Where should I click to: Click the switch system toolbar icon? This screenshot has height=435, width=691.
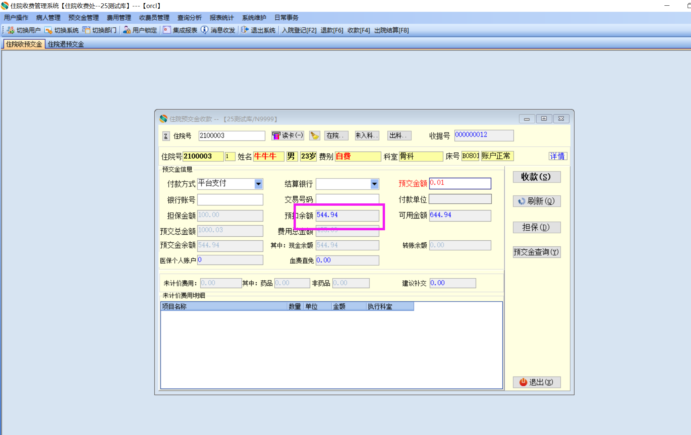click(x=48, y=30)
